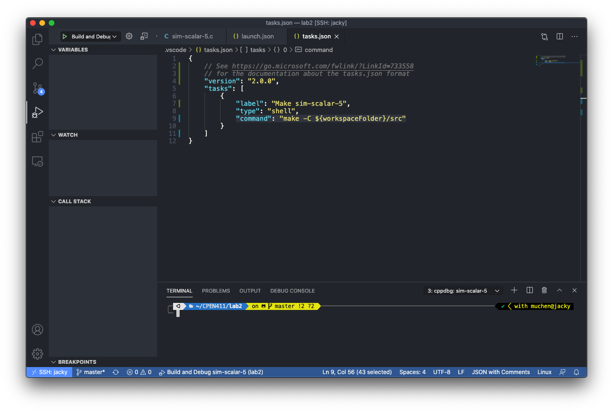Click the "shell" type value
Viewport: 613px width, 412px height.
(281, 111)
